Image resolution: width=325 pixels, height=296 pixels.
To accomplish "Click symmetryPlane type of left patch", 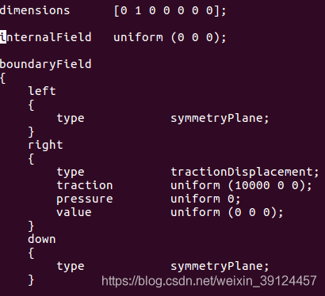I will 220,118.
